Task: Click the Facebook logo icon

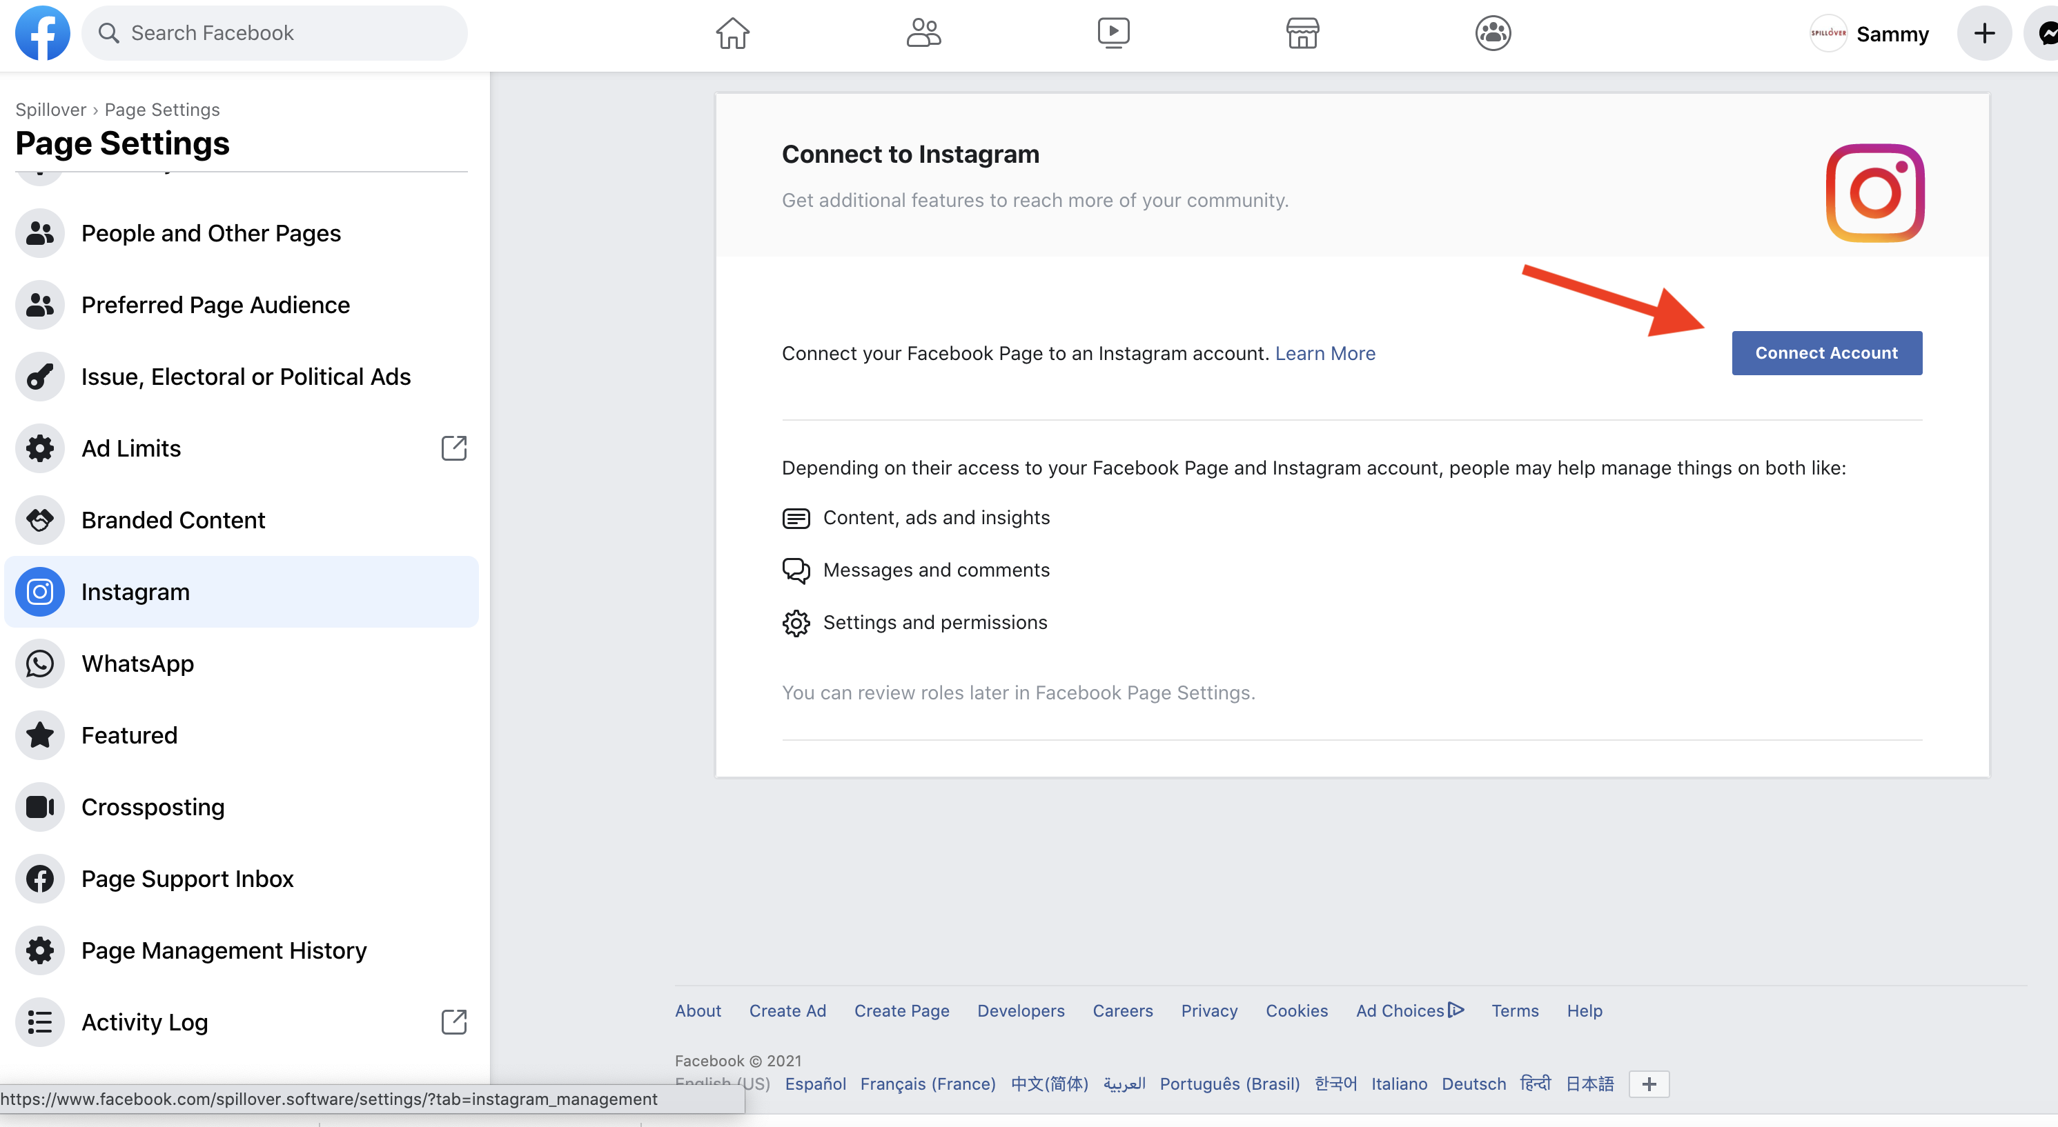Action: [x=42, y=32]
